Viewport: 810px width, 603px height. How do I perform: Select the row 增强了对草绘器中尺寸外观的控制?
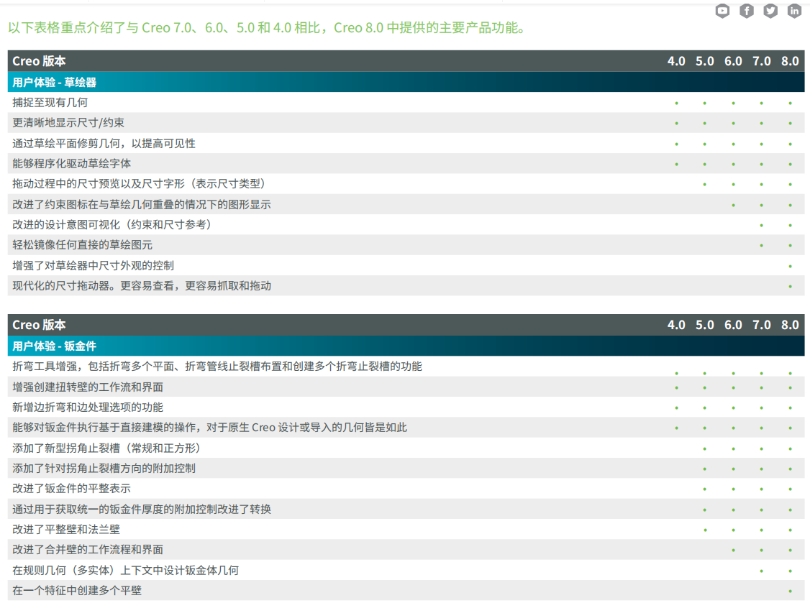[x=94, y=266]
